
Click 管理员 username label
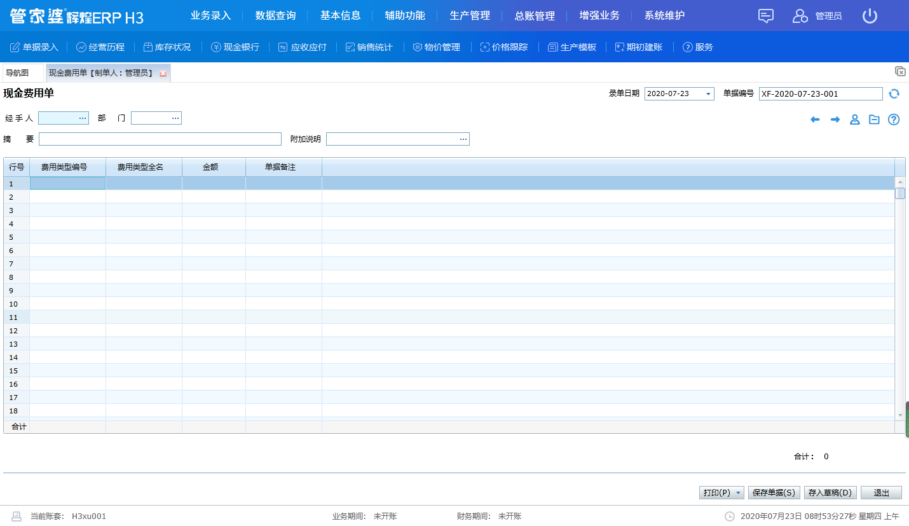[x=828, y=17]
